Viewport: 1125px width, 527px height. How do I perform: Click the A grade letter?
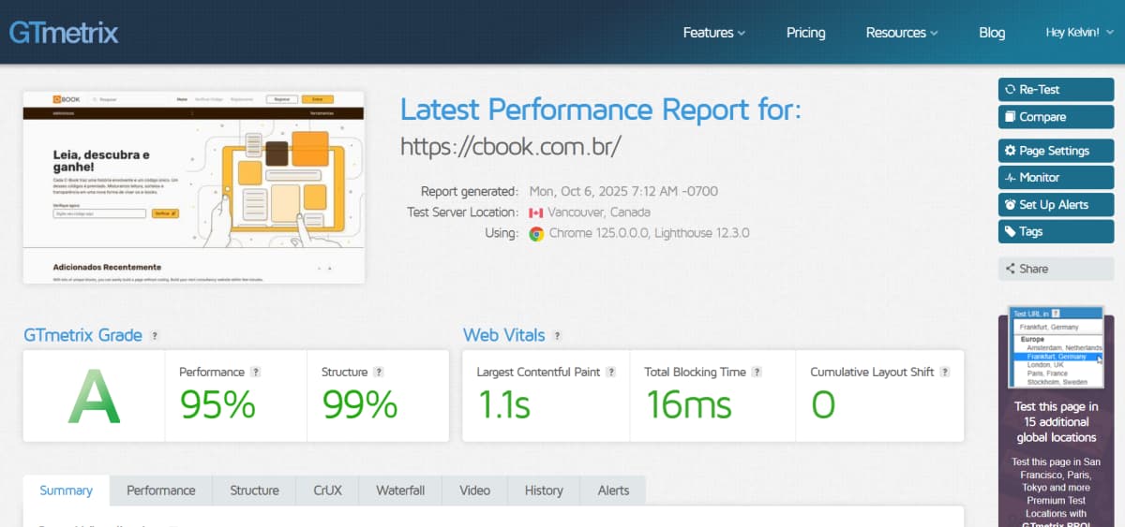pyautogui.click(x=94, y=396)
